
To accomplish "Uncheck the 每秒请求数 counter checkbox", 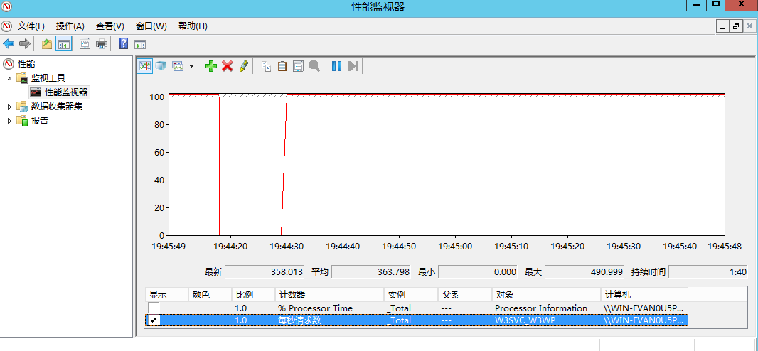I will (x=154, y=320).
